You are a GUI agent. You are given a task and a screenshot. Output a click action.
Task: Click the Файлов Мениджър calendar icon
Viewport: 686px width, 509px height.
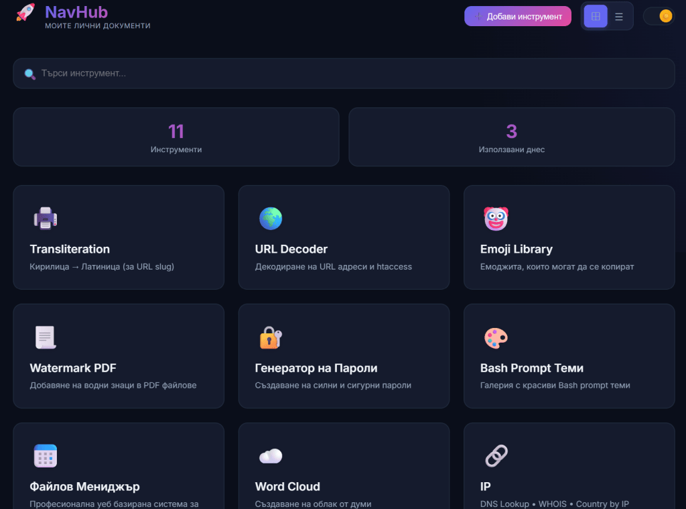46,456
